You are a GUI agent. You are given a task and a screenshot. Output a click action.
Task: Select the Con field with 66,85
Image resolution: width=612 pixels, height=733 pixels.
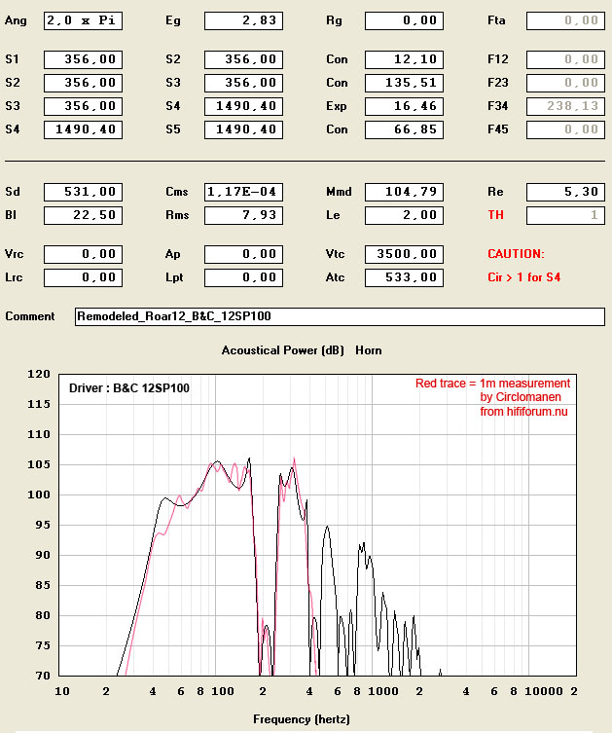coord(404,130)
